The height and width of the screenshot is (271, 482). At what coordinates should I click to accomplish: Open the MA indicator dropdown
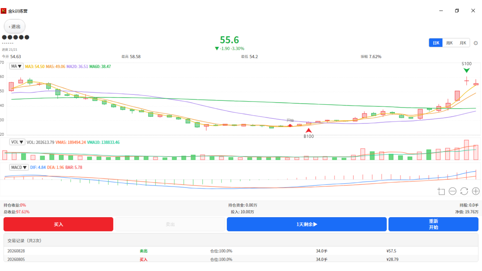[x=16, y=66]
